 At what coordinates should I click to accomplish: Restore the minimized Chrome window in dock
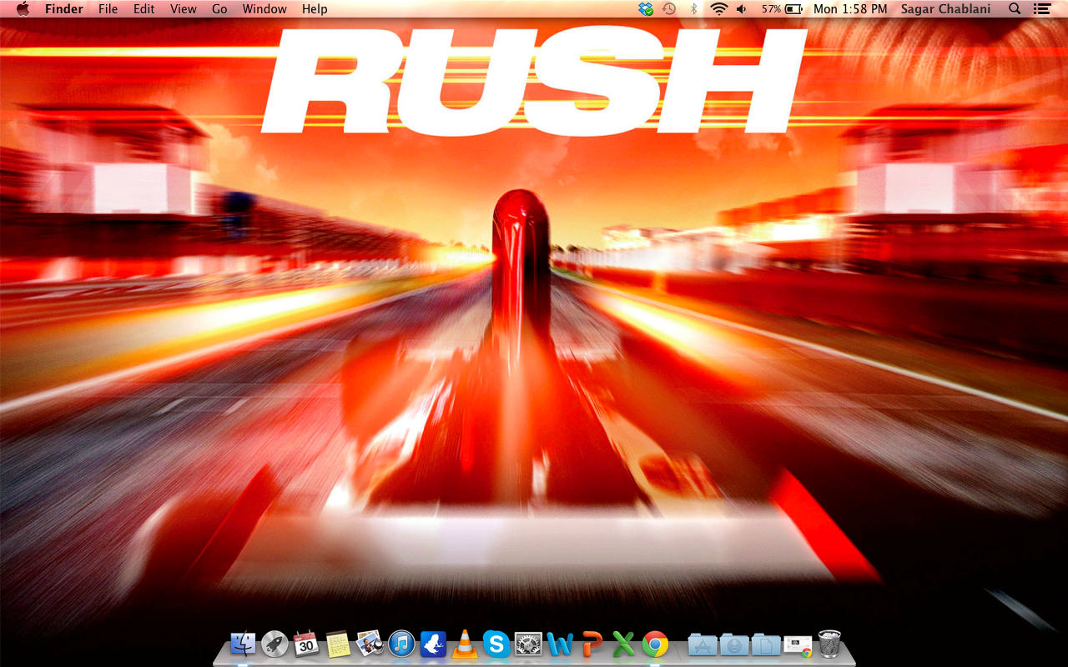[798, 645]
